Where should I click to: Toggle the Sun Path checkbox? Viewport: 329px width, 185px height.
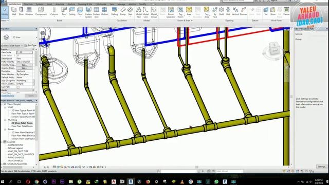(18, 87)
